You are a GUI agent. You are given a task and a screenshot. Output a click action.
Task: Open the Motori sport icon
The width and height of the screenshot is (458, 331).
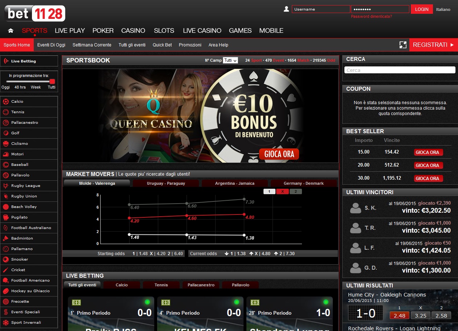(6, 154)
